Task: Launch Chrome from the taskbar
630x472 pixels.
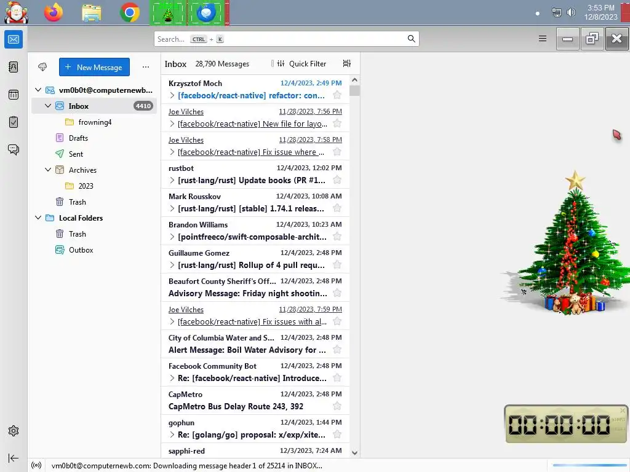Action: (129, 13)
